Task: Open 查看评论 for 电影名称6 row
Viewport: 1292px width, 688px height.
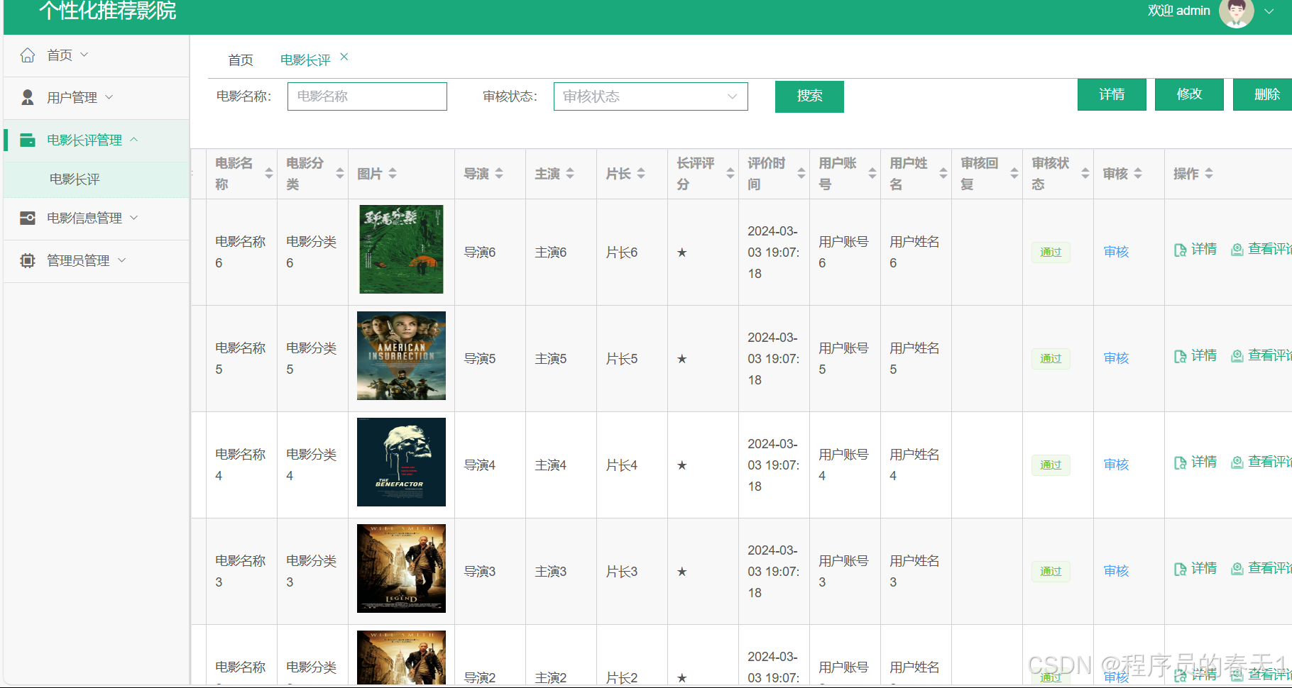Action: (1261, 250)
